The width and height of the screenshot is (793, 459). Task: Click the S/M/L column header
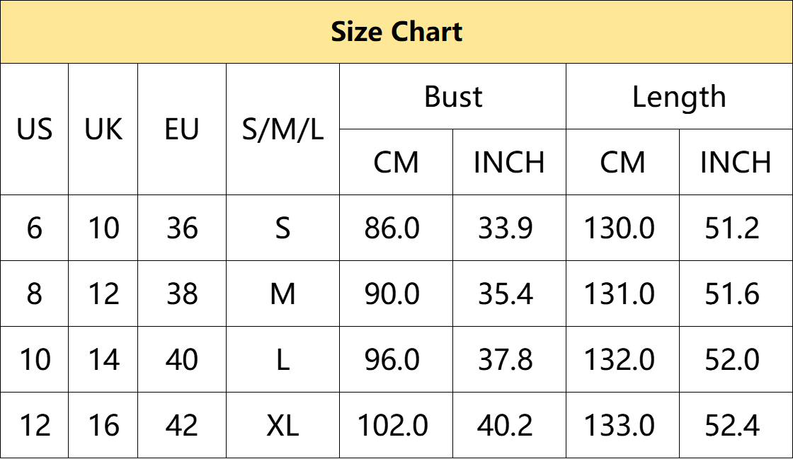(283, 129)
